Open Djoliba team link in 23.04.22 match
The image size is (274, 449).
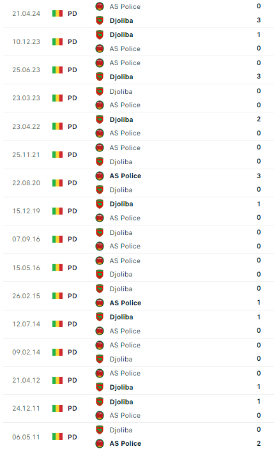[x=121, y=119]
